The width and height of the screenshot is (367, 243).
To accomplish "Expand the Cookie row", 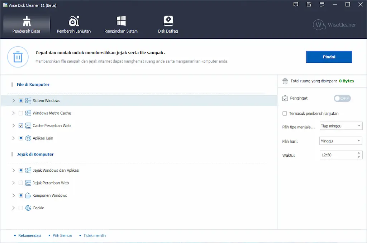I will [14, 208].
